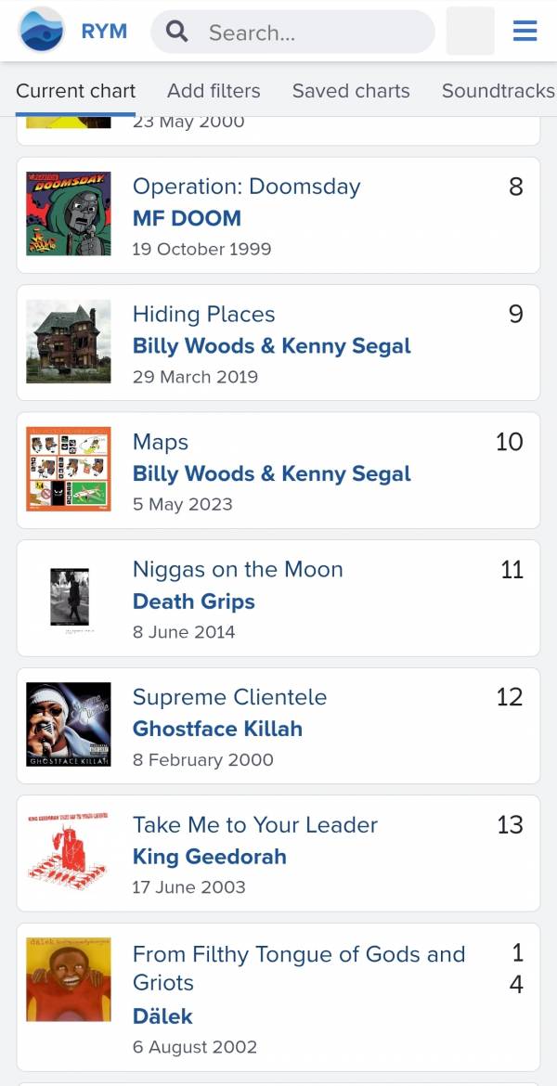Open the MF DOOM artist link
This screenshot has height=1086, width=557.
[x=187, y=218]
